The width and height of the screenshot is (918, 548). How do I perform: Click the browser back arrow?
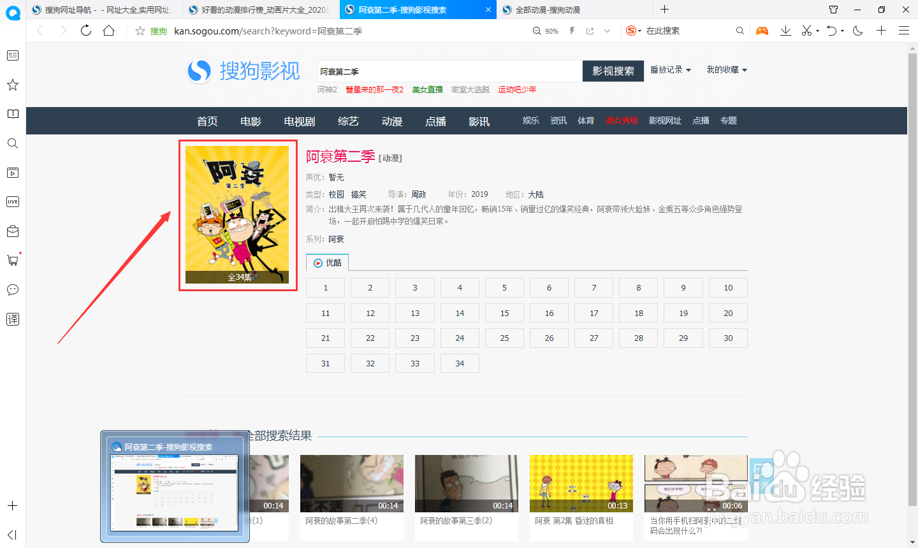(x=40, y=31)
